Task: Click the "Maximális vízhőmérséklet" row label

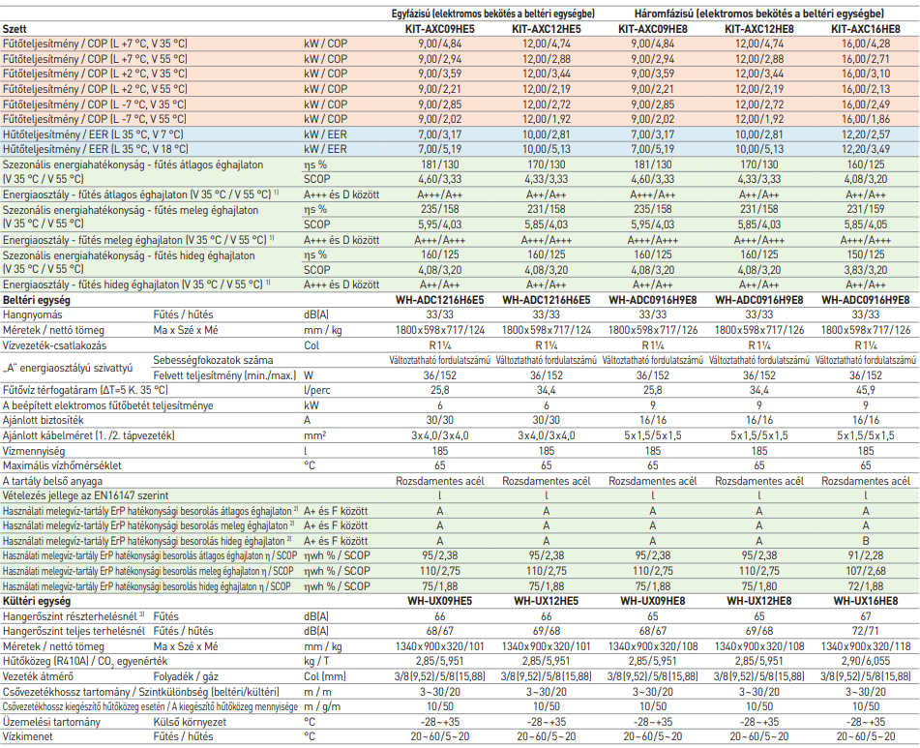Action: 62,465
